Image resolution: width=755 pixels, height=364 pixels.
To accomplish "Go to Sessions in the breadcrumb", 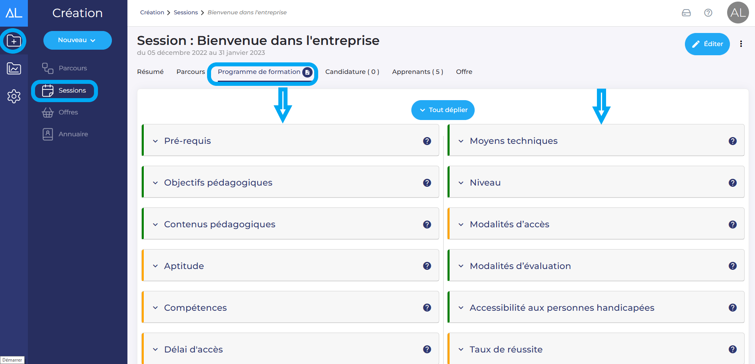I will 186,12.
